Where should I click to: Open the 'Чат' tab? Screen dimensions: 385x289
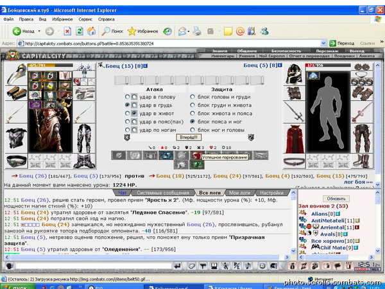122,193
